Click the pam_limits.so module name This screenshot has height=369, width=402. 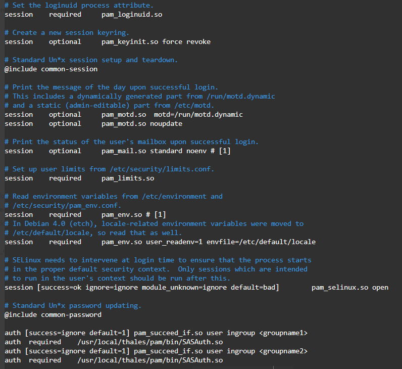(x=127, y=178)
